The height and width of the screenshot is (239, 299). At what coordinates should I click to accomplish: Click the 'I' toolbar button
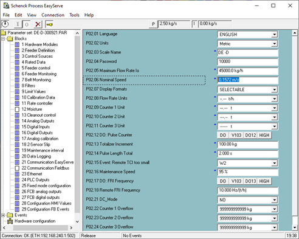pos(18,24)
